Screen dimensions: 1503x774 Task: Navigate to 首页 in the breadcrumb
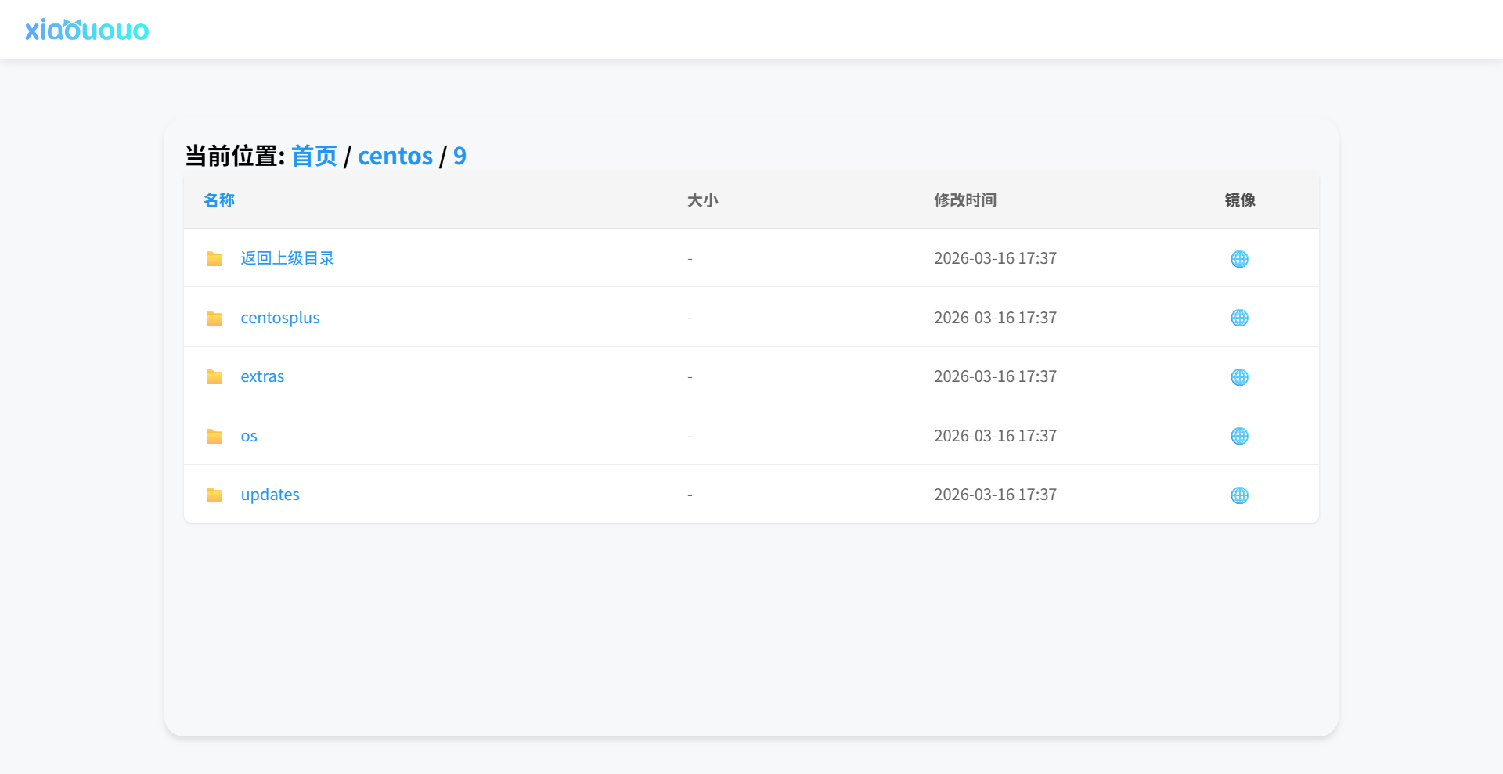[314, 156]
